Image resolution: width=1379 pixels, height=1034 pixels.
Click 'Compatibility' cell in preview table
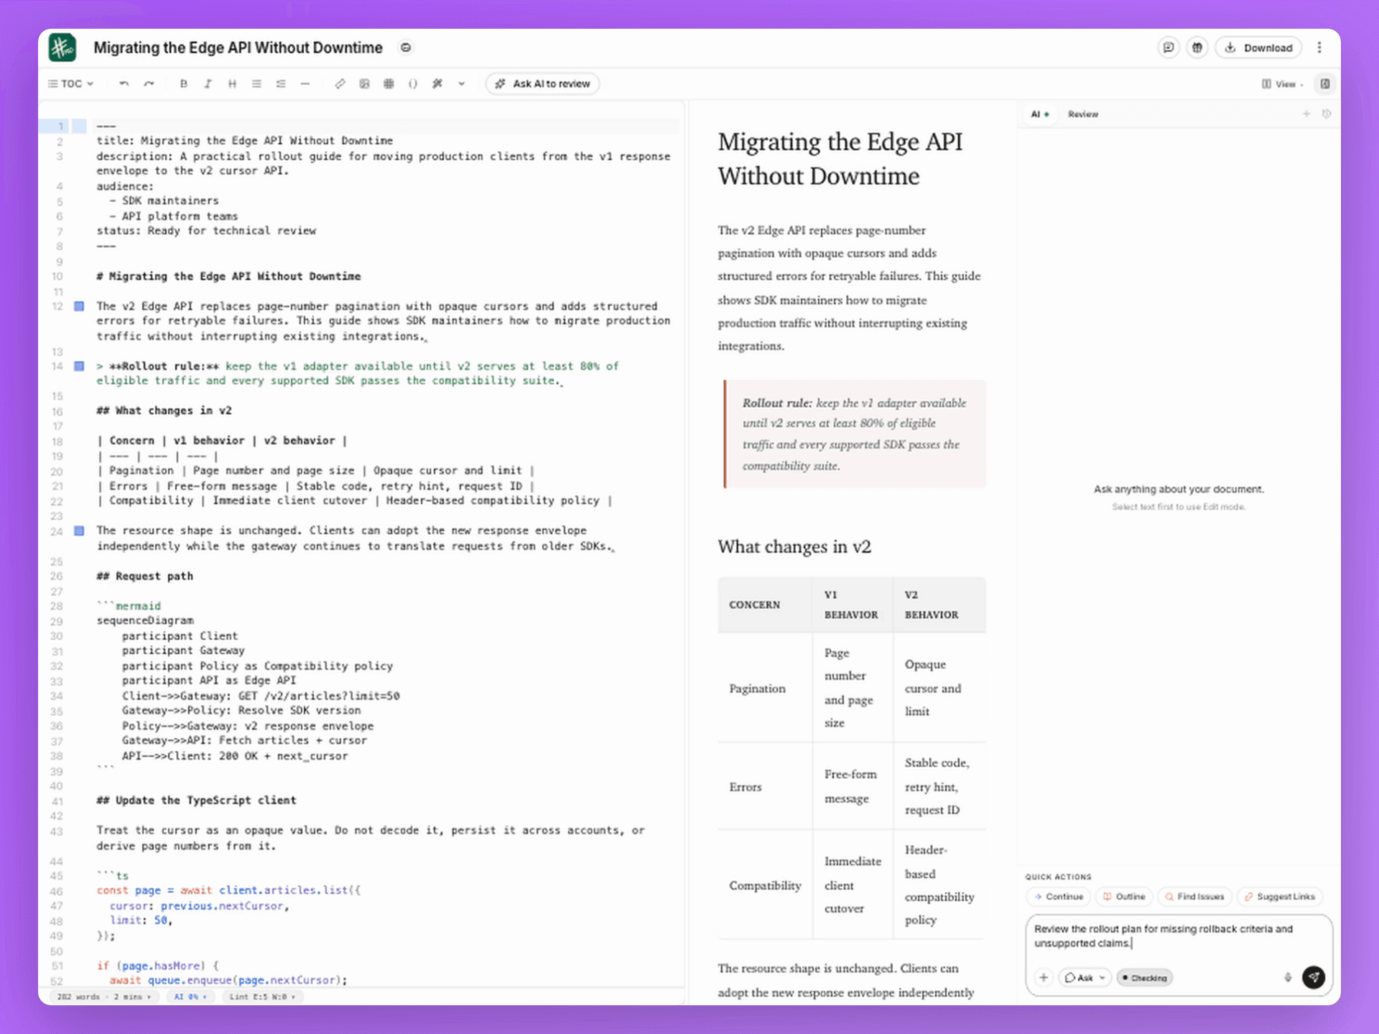(x=765, y=885)
